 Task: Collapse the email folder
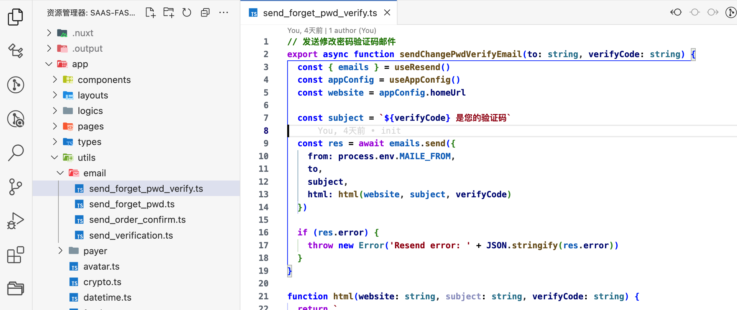pos(60,173)
